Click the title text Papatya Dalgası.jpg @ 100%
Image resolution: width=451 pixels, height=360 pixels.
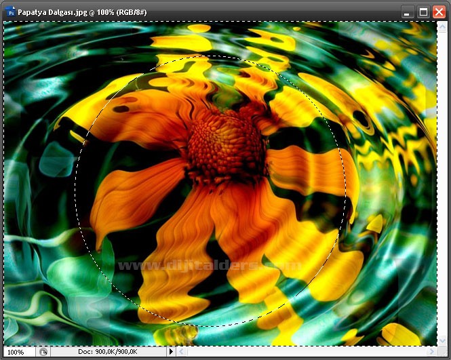[x=66, y=12]
